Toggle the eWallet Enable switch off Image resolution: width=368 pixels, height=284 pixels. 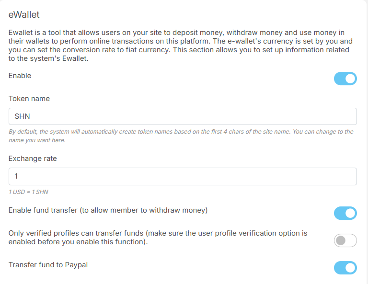click(345, 79)
